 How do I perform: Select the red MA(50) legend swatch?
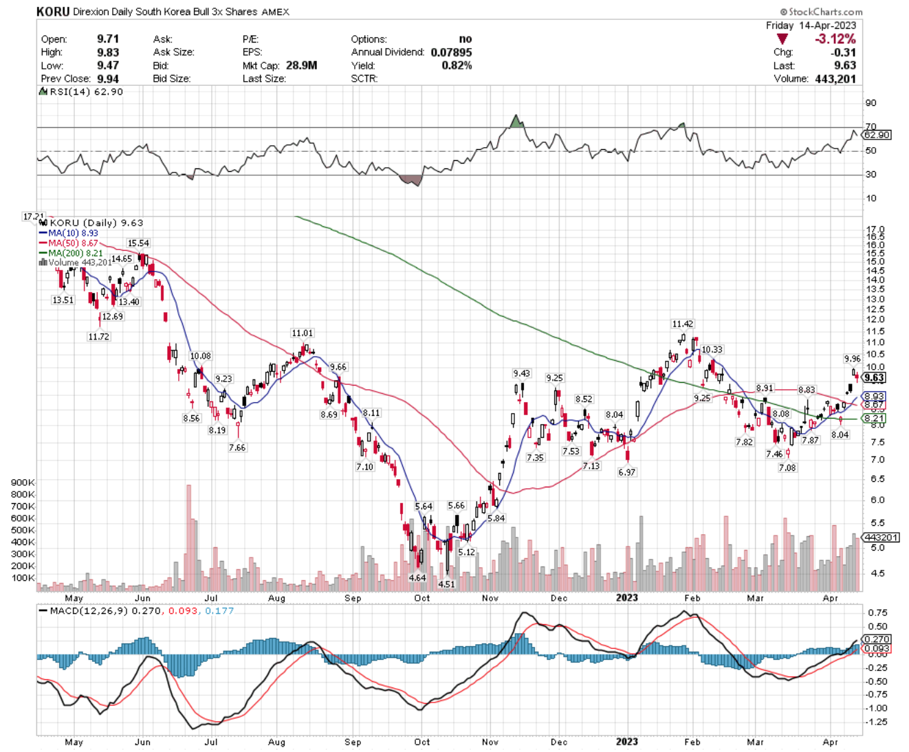click(x=43, y=243)
